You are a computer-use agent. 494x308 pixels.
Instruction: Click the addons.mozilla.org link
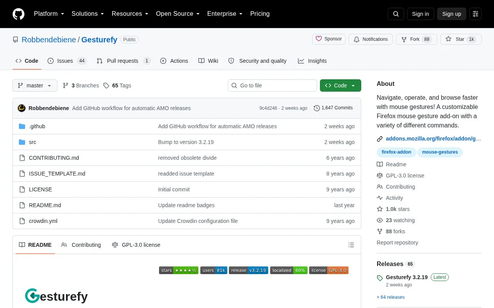[433, 139]
